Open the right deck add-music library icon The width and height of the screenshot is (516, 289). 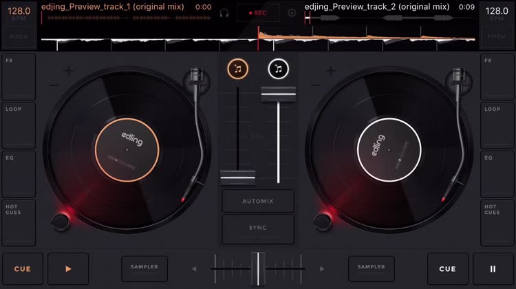point(278,69)
